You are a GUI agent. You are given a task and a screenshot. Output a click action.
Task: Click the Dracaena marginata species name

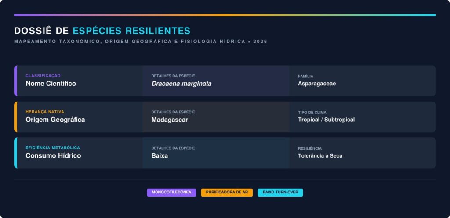[181, 84]
